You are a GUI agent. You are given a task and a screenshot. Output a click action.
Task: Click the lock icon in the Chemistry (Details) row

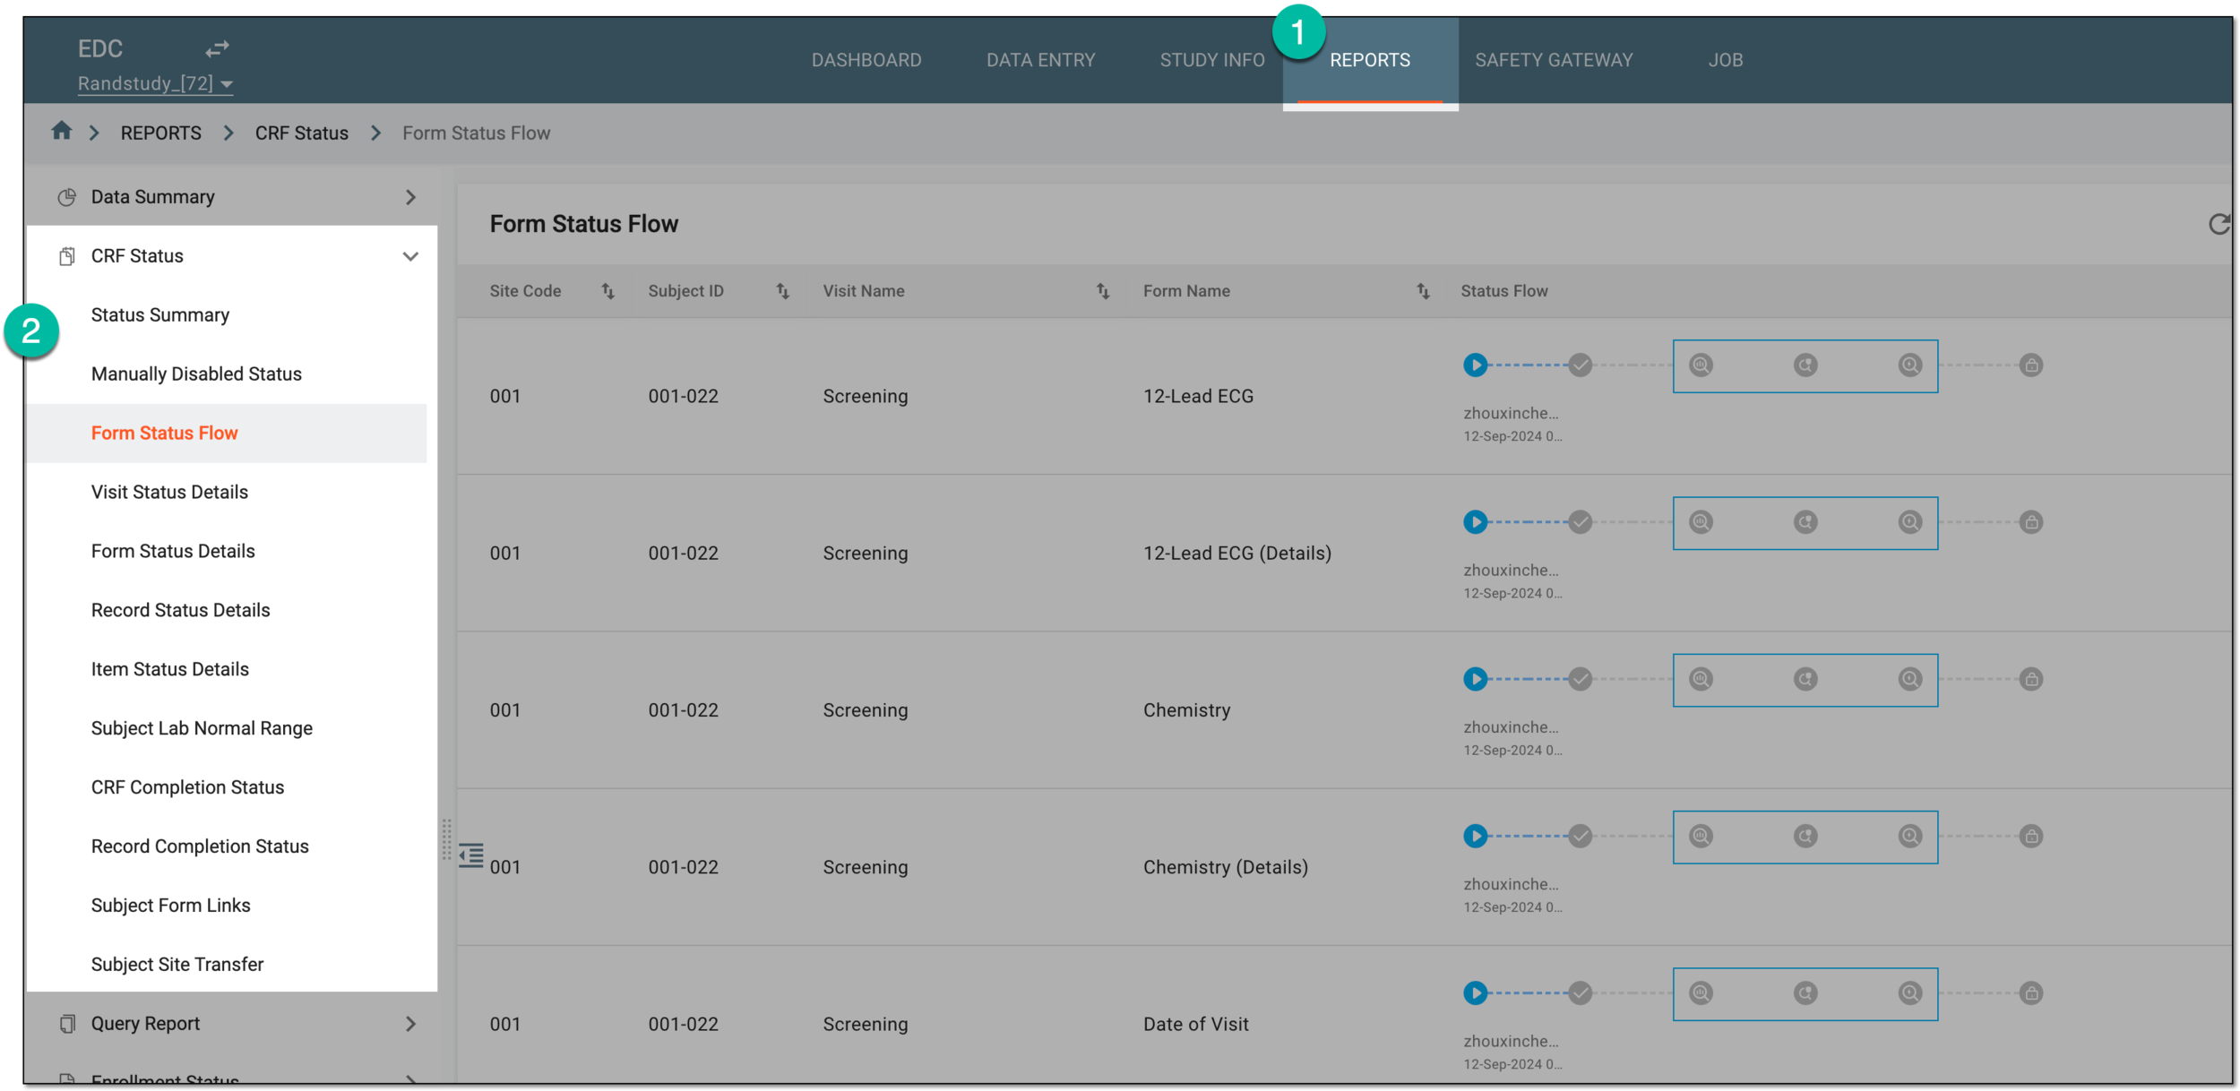click(x=2031, y=836)
